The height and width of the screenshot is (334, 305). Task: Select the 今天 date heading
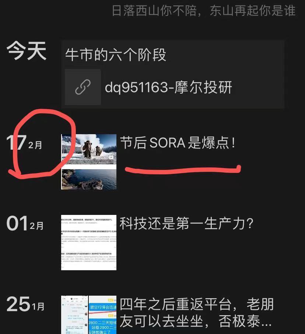coord(27,51)
